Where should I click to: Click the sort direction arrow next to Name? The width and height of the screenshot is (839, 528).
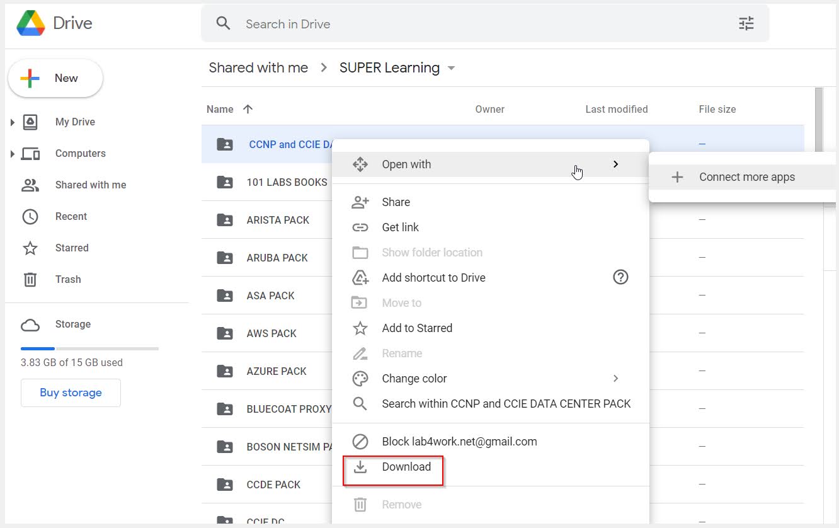click(x=248, y=109)
